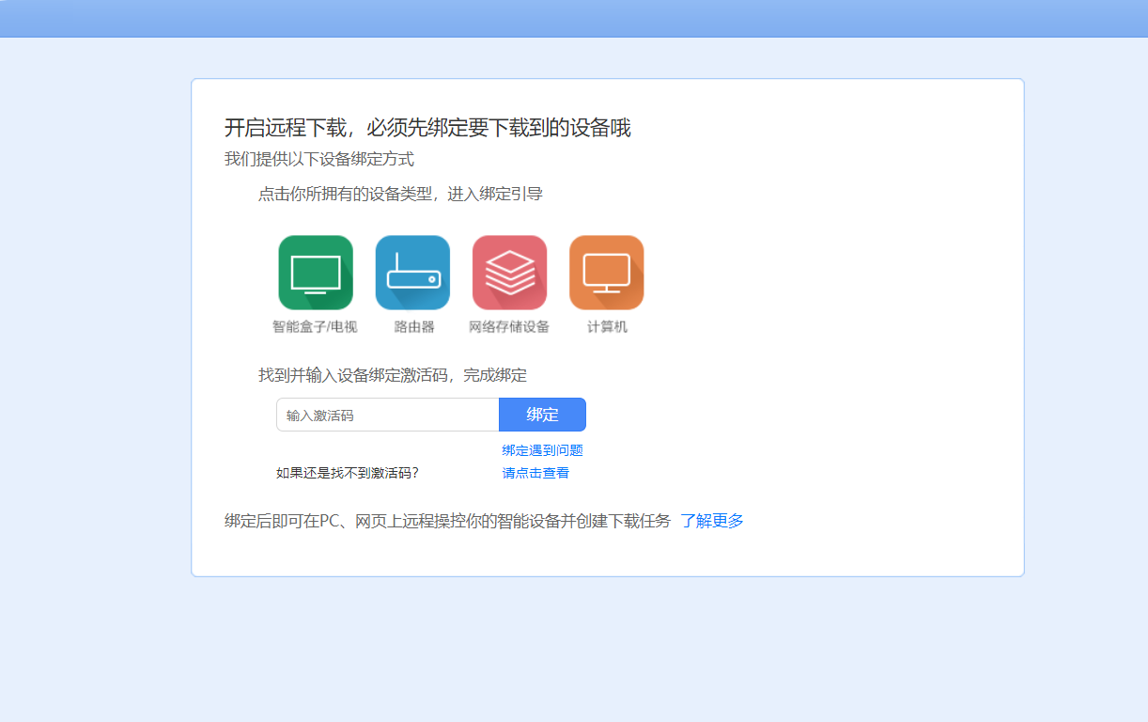Click the 计算机 label
1148x722 pixels.
click(x=607, y=327)
